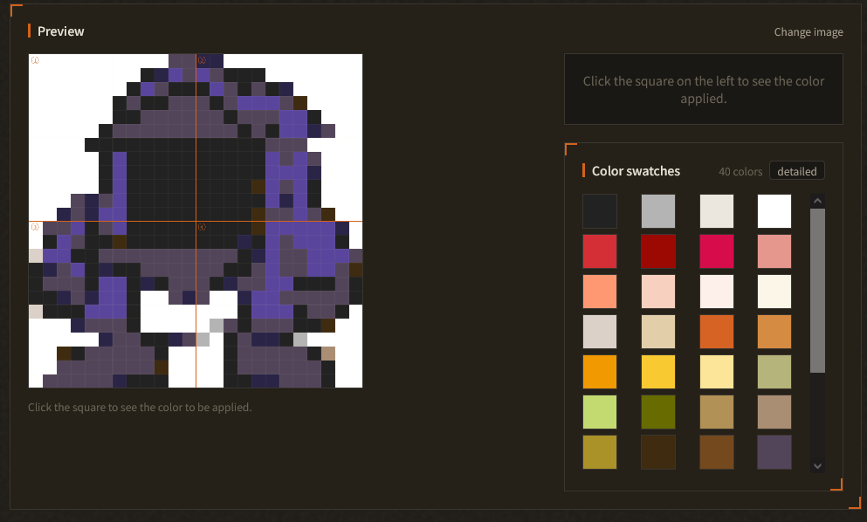Select the beige tan swatch
Image resolution: width=867 pixels, height=522 pixels.
[x=658, y=332]
